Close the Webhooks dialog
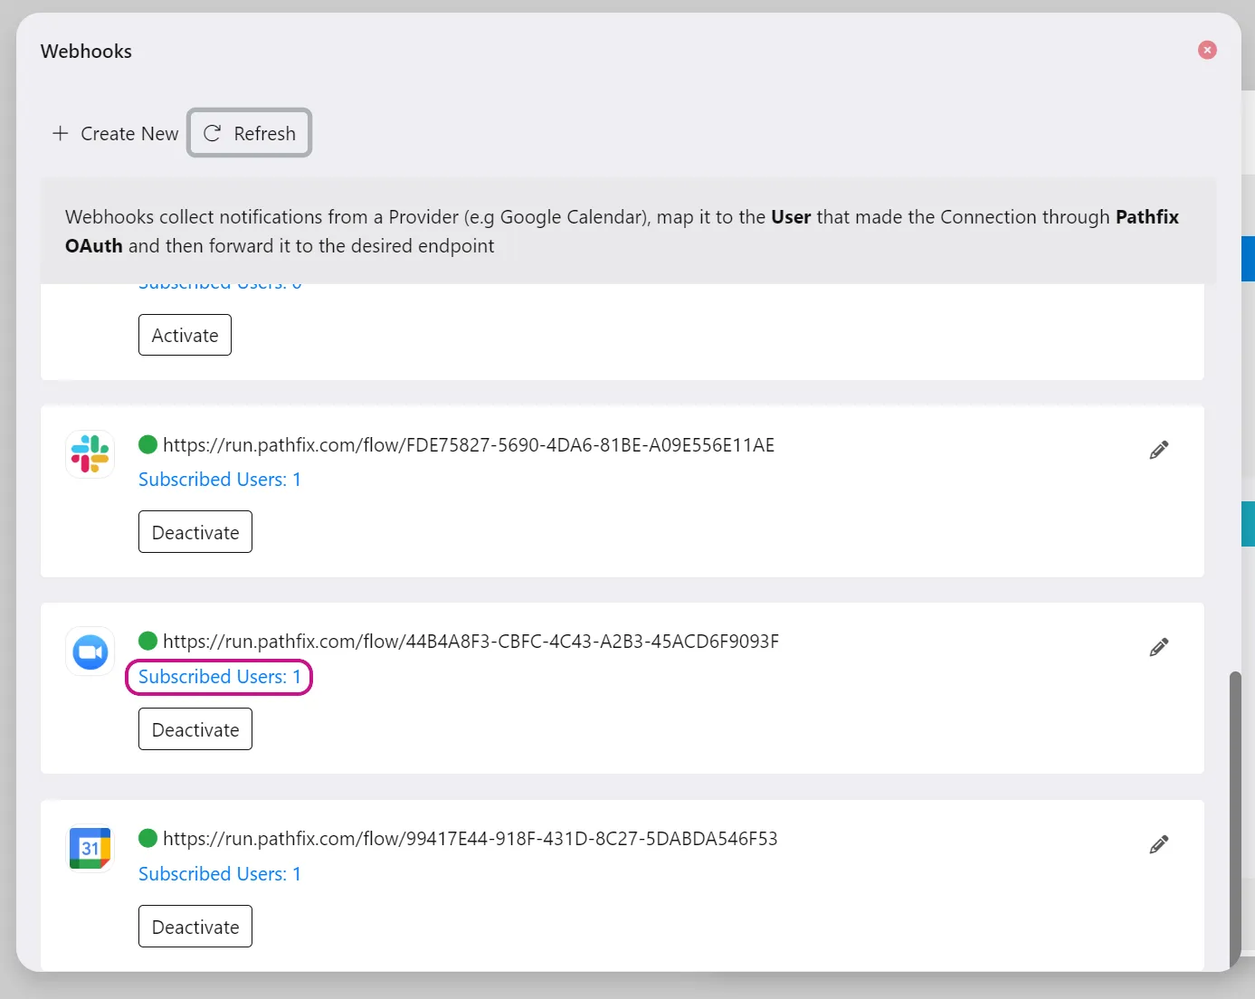The width and height of the screenshot is (1255, 999). click(1207, 50)
